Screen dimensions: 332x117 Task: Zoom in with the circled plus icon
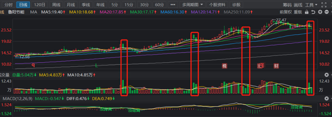(320, 12)
